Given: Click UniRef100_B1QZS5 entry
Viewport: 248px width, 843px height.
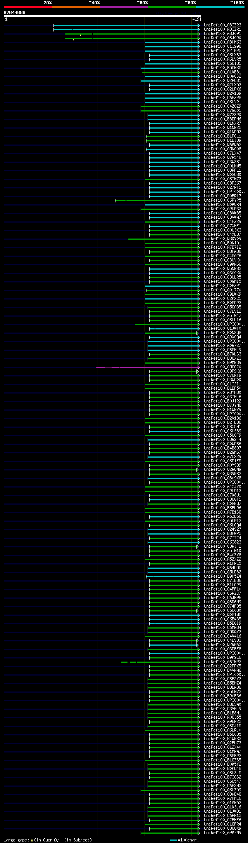Looking at the screenshot, I should pos(222,760).
